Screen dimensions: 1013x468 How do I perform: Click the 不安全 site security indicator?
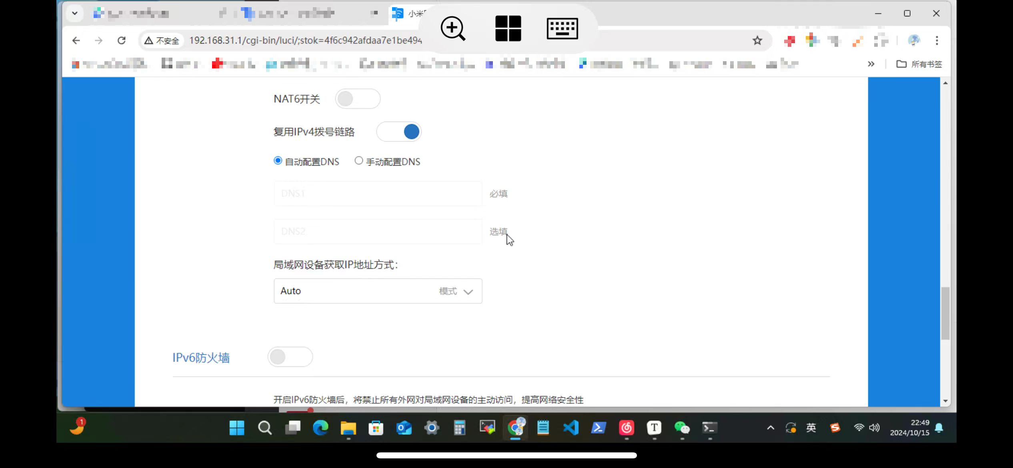pyautogui.click(x=162, y=40)
